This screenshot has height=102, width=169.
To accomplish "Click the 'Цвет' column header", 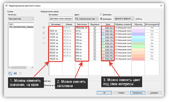I will 108,24.
